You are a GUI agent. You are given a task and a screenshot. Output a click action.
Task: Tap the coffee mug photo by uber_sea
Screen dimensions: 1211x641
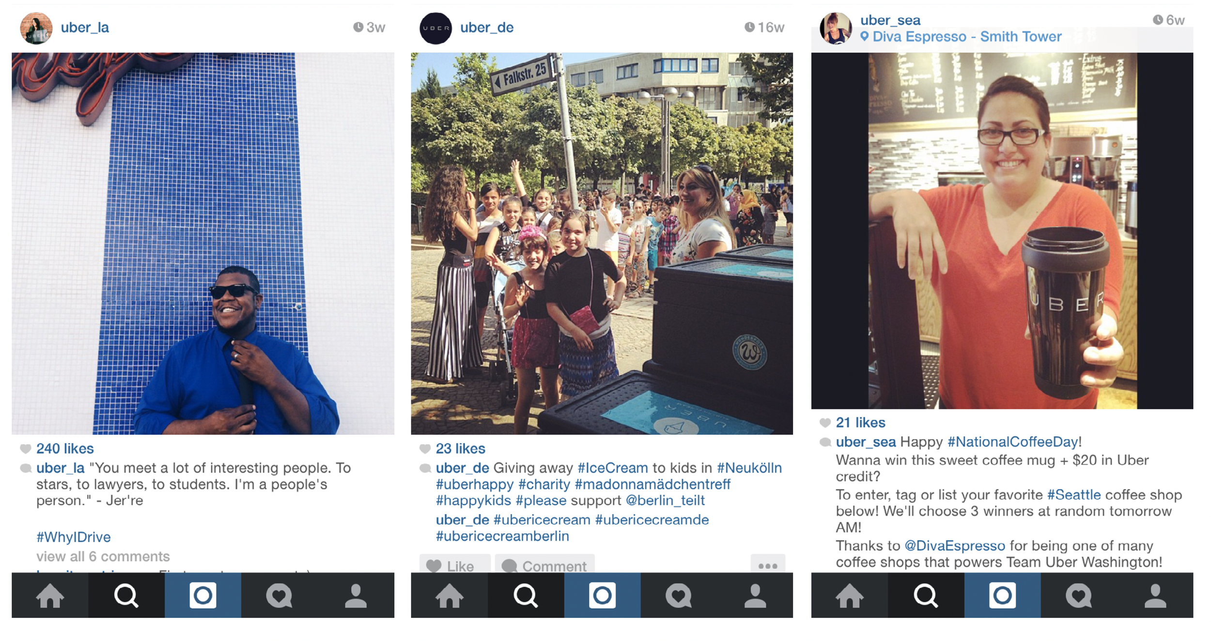(1002, 231)
